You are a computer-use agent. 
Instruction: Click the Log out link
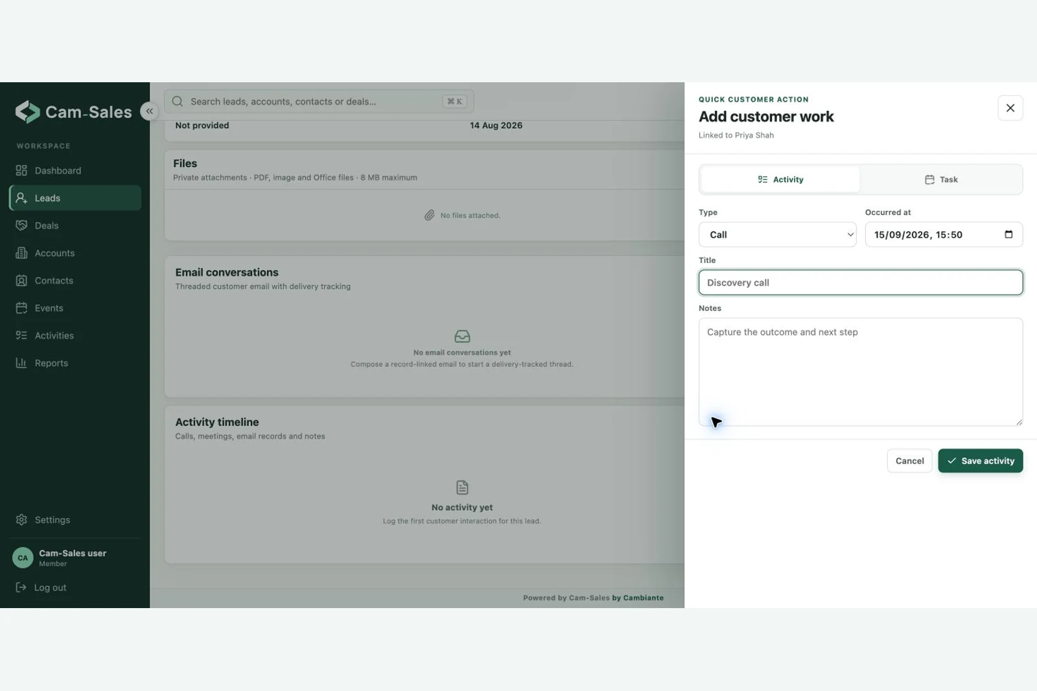click(41, 587)
